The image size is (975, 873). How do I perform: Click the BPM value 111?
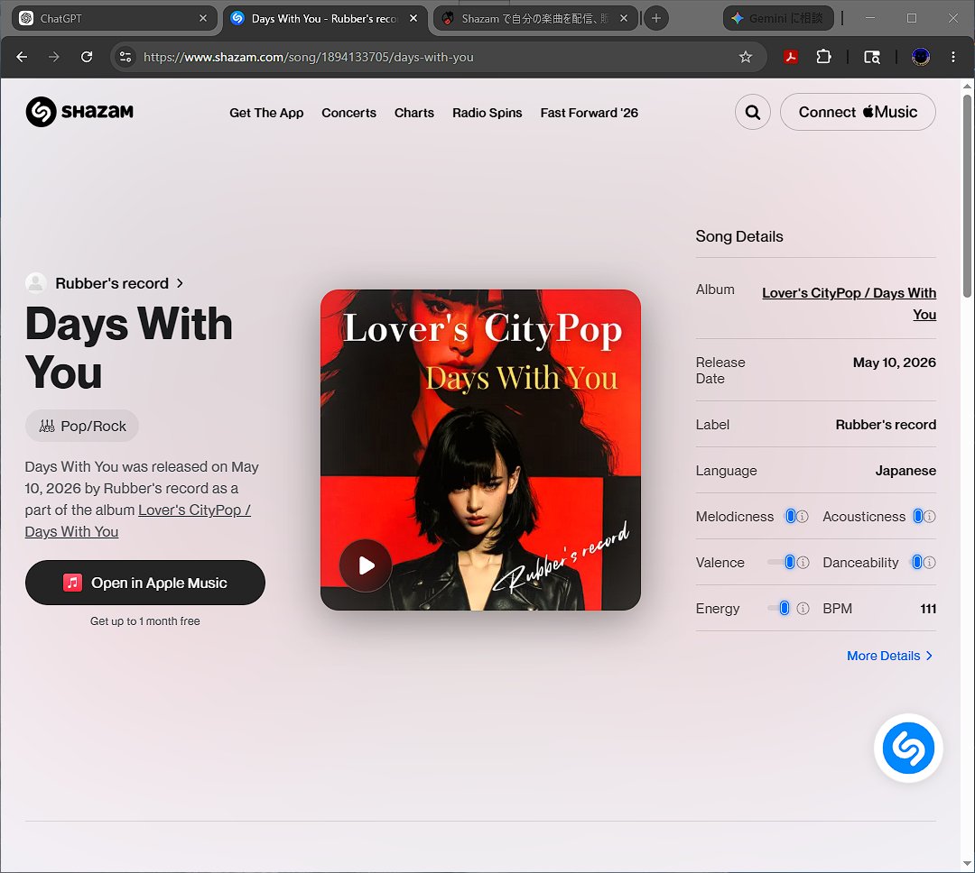click(928, 609)
